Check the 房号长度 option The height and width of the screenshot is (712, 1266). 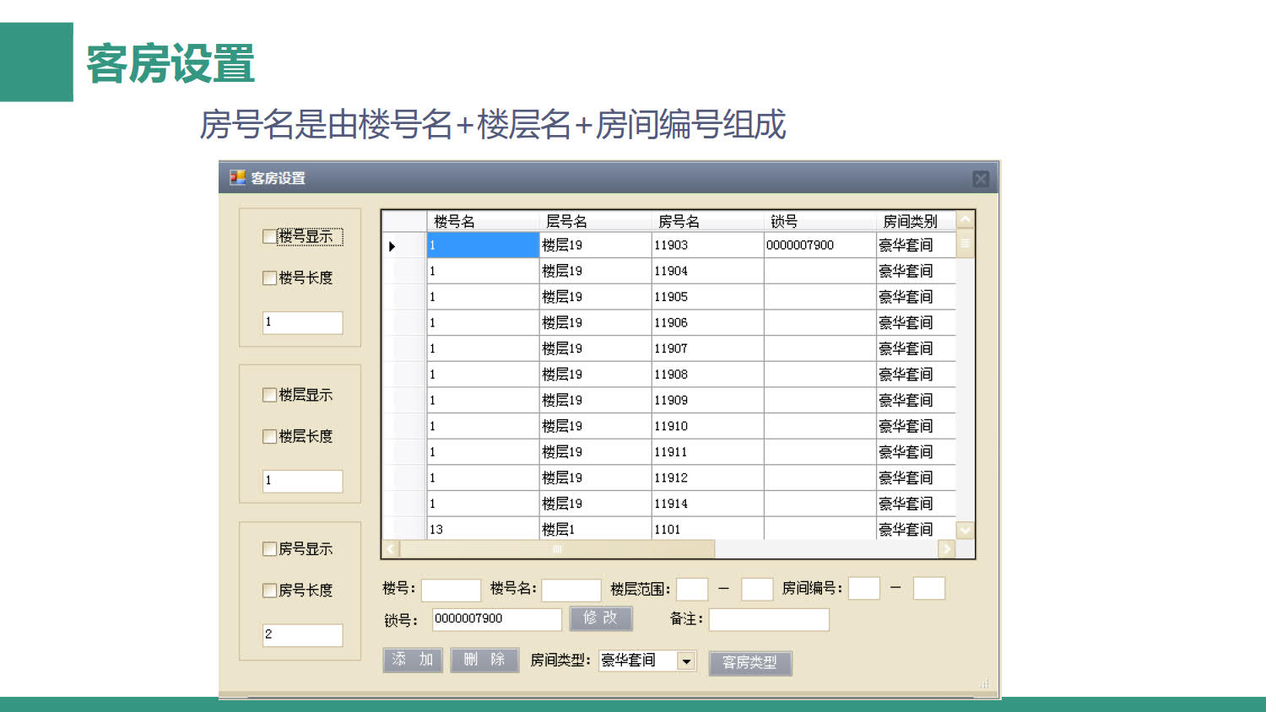pos(270,591)
